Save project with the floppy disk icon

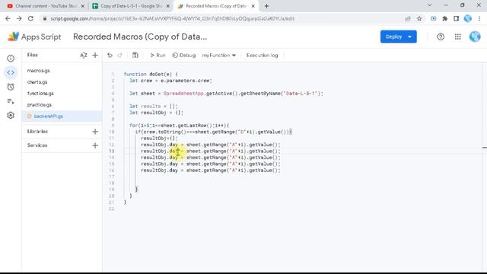pos(135,56)
